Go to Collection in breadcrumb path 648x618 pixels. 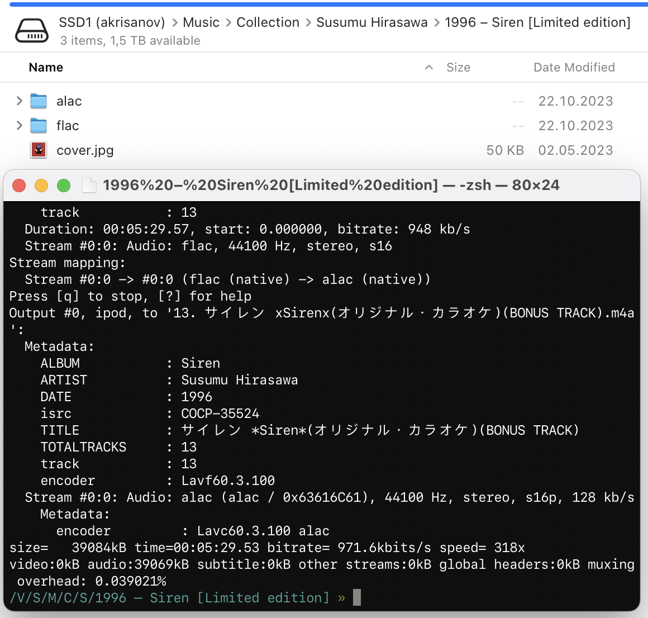[x=268, y=22]
